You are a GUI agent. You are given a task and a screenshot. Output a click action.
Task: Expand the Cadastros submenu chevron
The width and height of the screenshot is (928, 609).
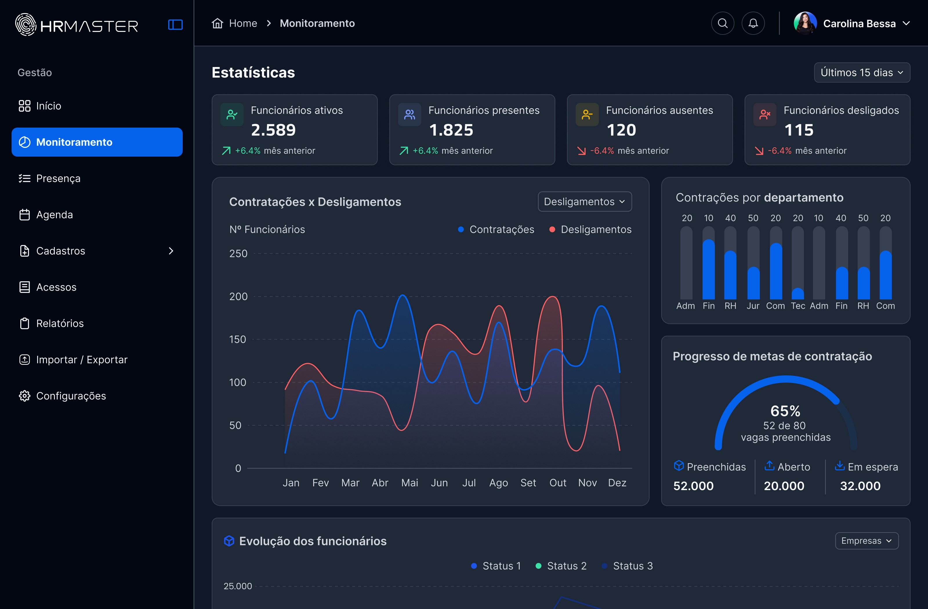(x=171, y=251)
